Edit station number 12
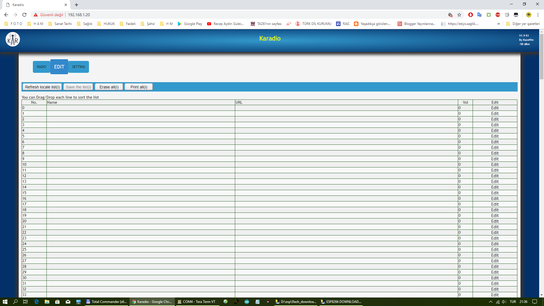The height and width of the screenshot is (306, 544). 495,176
